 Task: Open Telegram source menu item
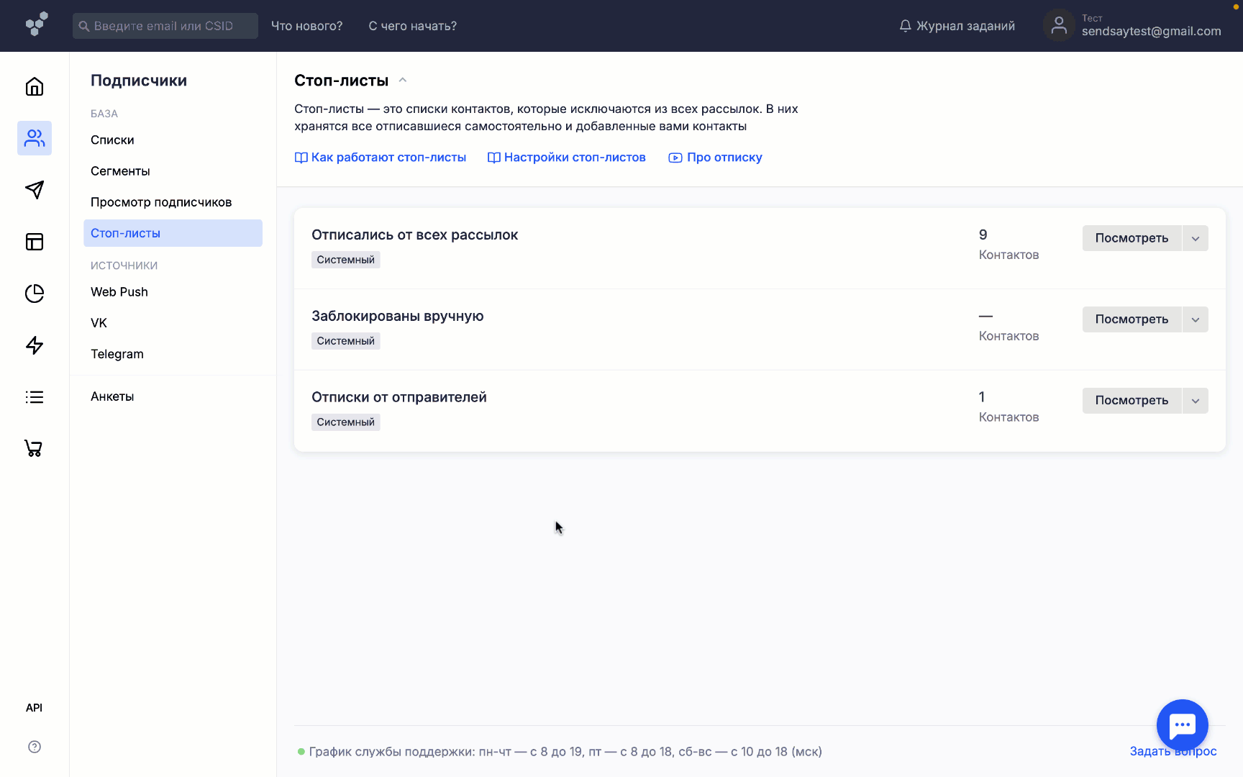click(x=117, y=354)
